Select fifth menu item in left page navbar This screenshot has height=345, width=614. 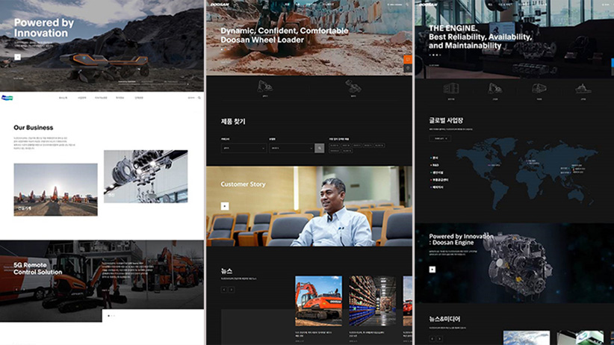[139, 98]
